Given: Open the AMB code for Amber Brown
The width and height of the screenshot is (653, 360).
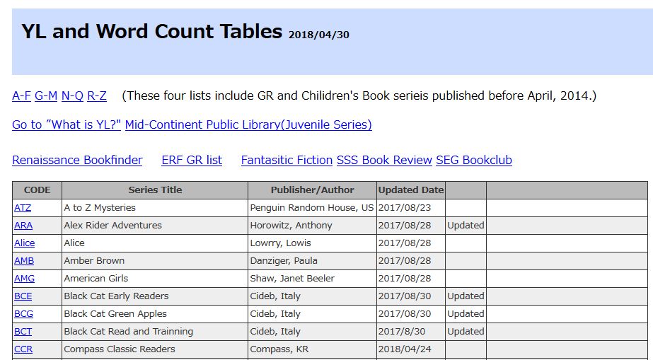Looking at the screenshot, I should pos(24,261).
